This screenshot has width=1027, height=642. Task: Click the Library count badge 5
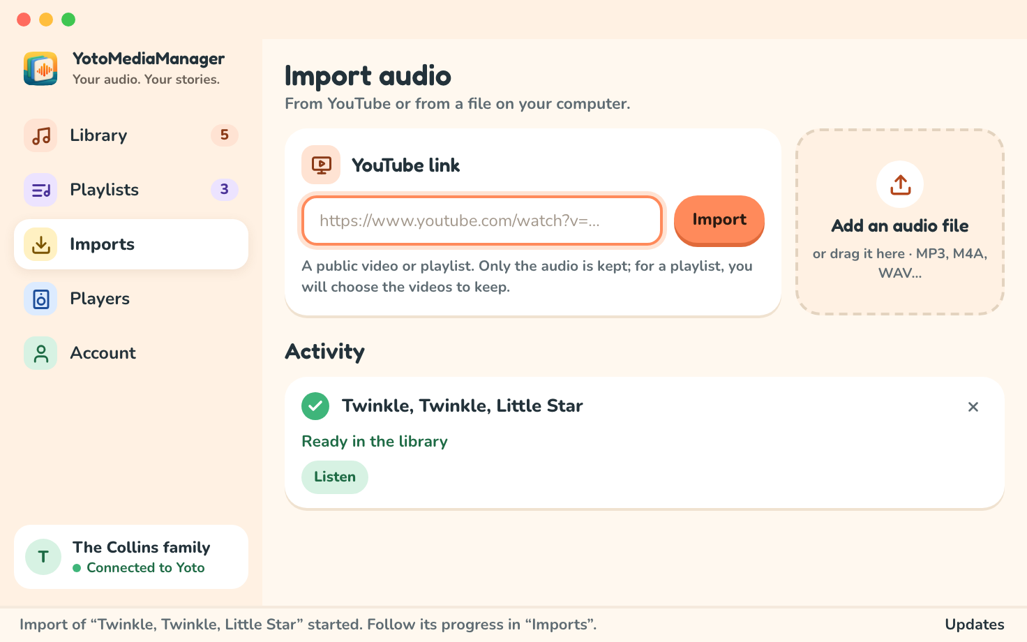tap(225, 135)
